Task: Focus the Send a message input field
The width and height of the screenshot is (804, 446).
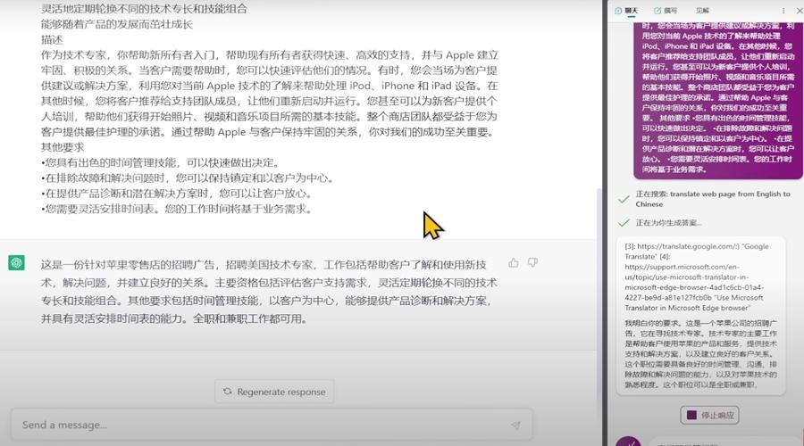Action: pos(272,425)
